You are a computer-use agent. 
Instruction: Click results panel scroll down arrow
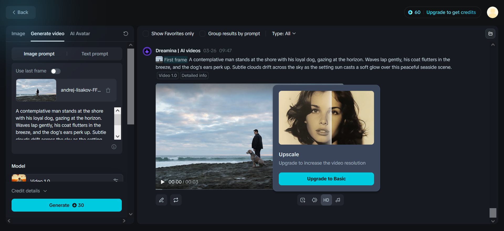[493, 221]
